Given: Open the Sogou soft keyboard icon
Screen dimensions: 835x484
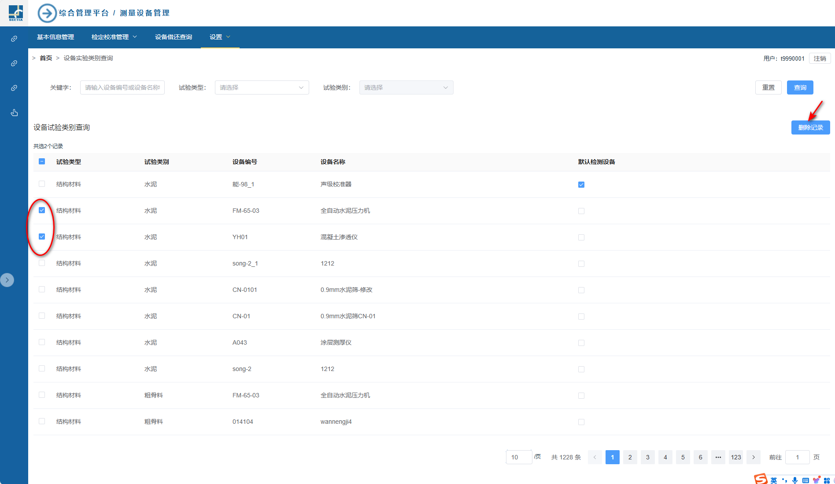Looking at the screenshot, I should pos(805,480).
